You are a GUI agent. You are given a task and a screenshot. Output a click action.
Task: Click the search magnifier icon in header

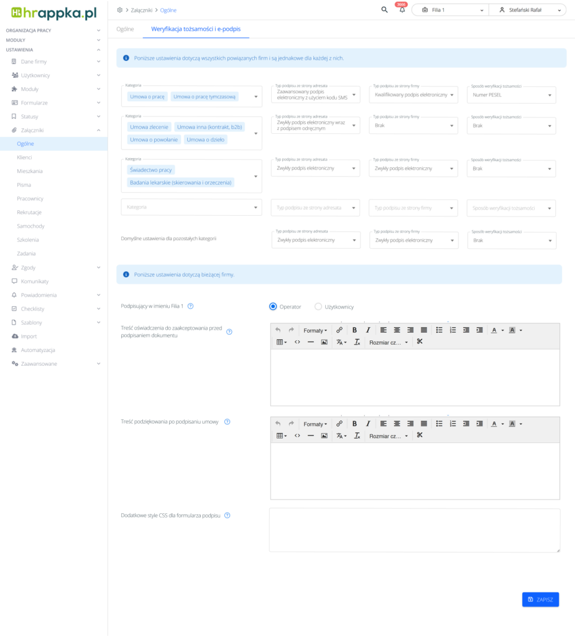[384, 10]
